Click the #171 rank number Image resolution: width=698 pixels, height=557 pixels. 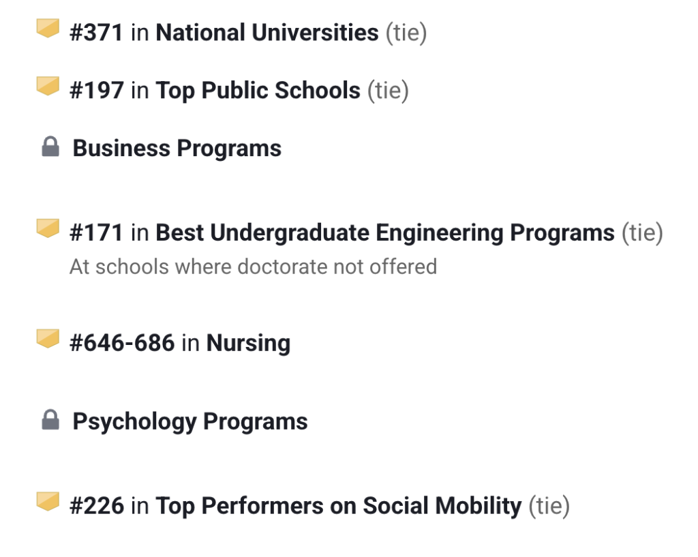(96, 233)
